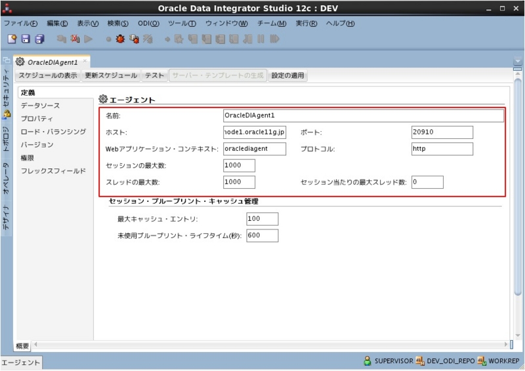Screen dimensions: 525x371
Task: Click the ポート field showing 20910
Action: (442, 132)
